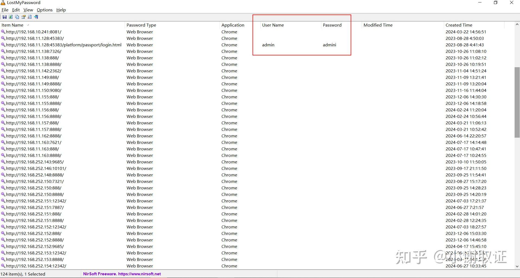The image size is (520, 278).
Task: Select item http://192.168.252.152:12342/
Action: (36, 227)
